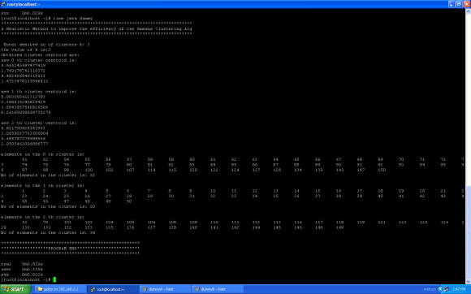
Task: Click the scrollbar down arrow in the terminal
Action: (468, 281)
